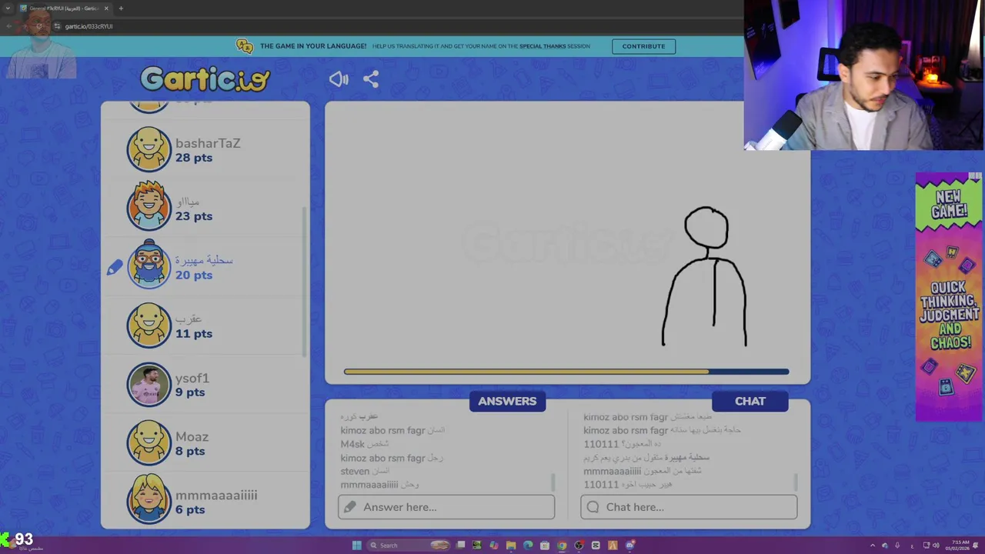Click mmmaaaaiiiii's blonde avatar
Screen dimensions: 985x554
pos(149,500)
